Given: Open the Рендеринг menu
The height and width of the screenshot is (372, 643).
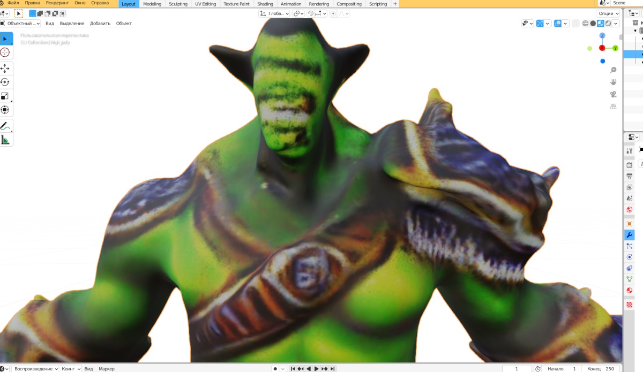Looking at the screenshot, I should coord(57,3).
